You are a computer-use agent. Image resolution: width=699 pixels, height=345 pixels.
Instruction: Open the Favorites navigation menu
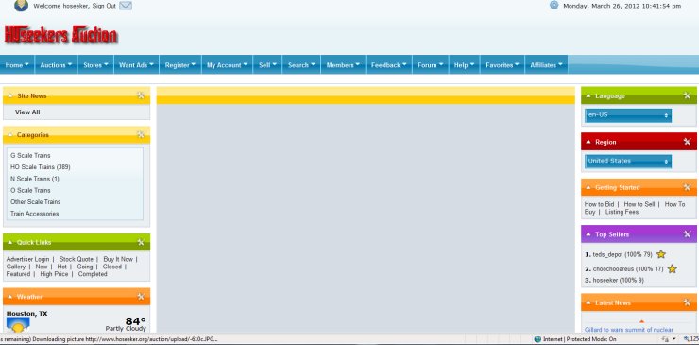[503, 65]
